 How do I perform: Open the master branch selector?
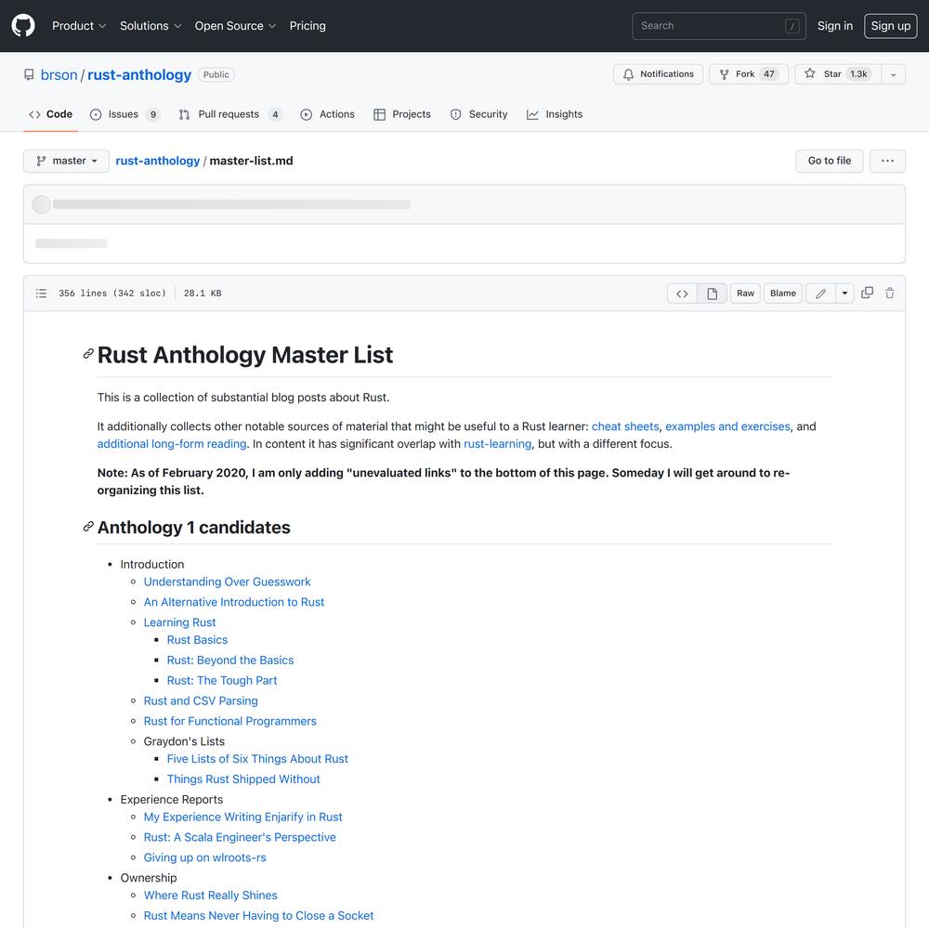pos(66,161)
